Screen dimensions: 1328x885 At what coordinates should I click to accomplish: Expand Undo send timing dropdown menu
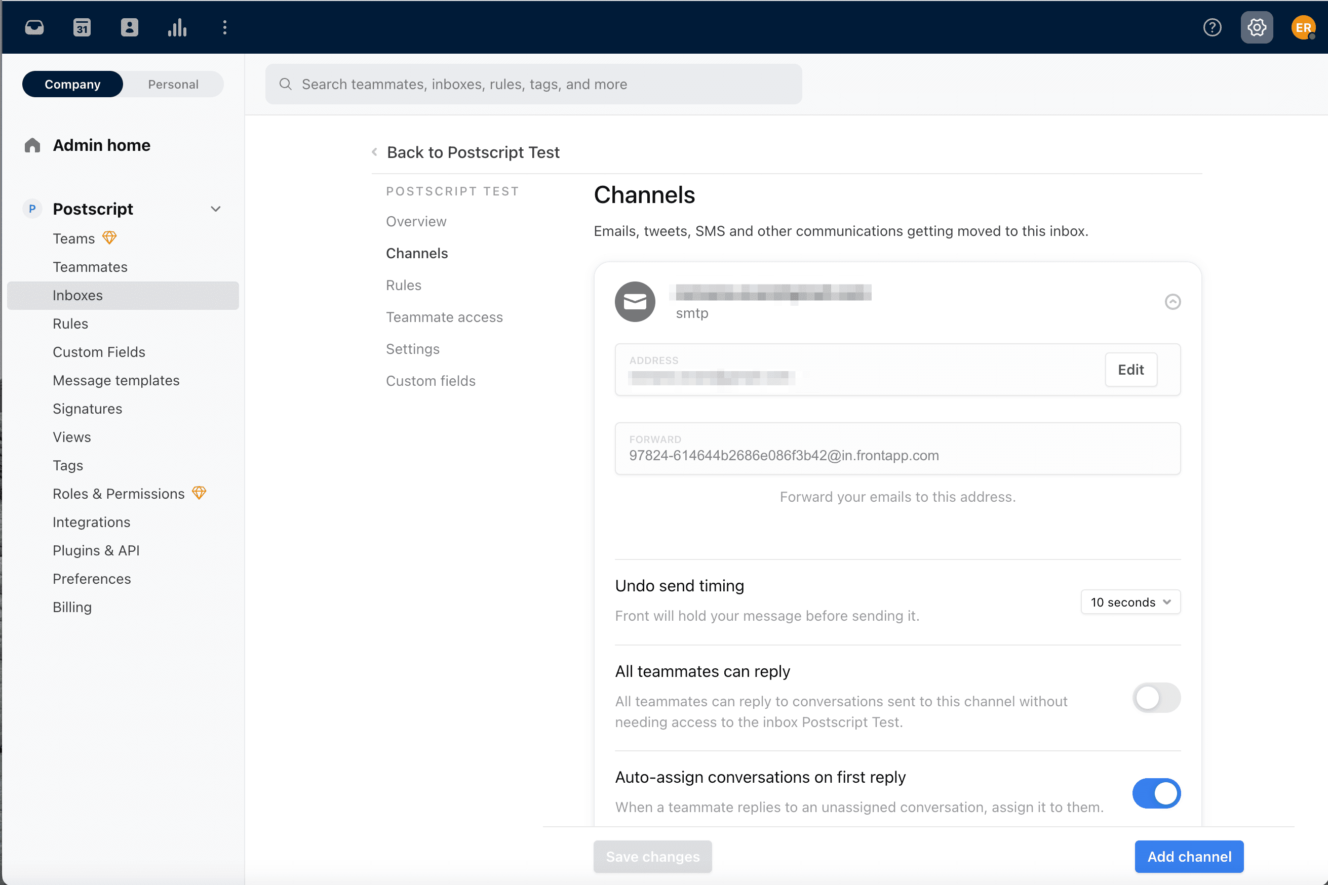(1129, 601)
